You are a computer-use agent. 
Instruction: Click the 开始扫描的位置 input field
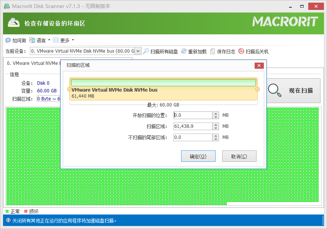pos(193,115)
